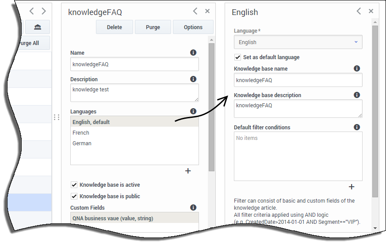Click the bank building icon button
Image resolution: width=386 pixels, height=245 pixels.
(x=38, y=27)
